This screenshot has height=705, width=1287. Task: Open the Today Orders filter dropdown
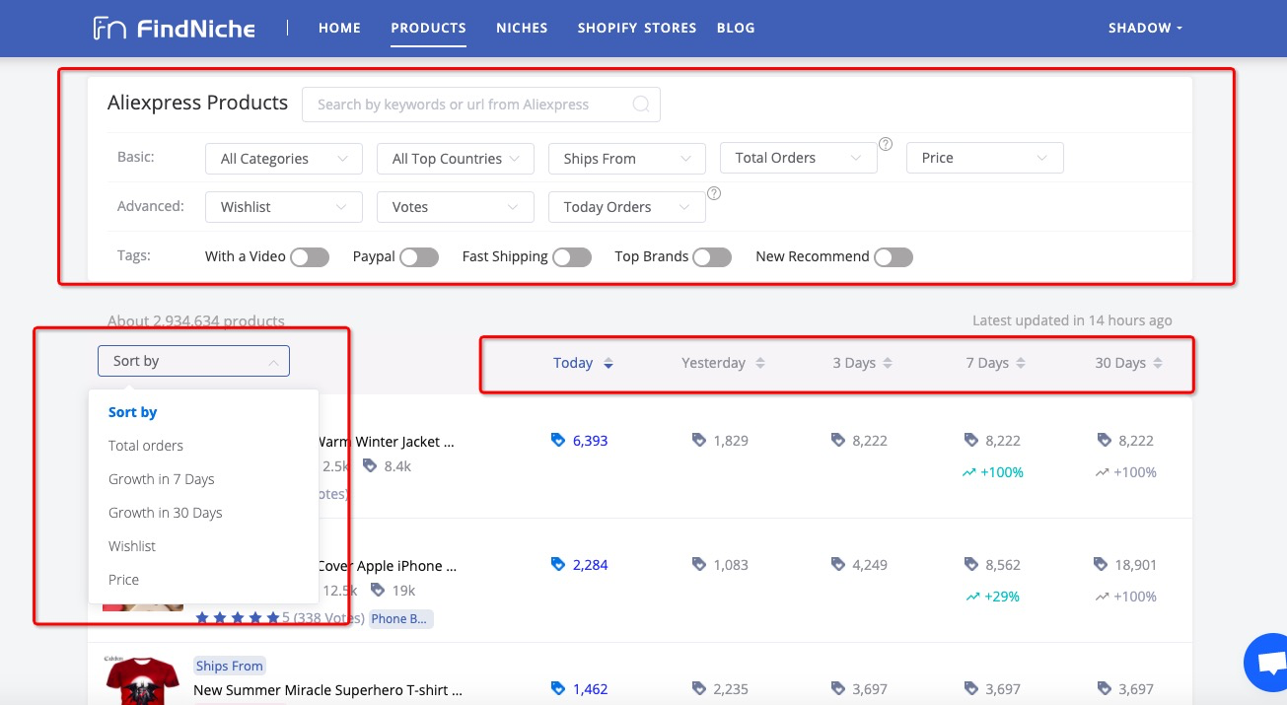(x=627, y=207)
